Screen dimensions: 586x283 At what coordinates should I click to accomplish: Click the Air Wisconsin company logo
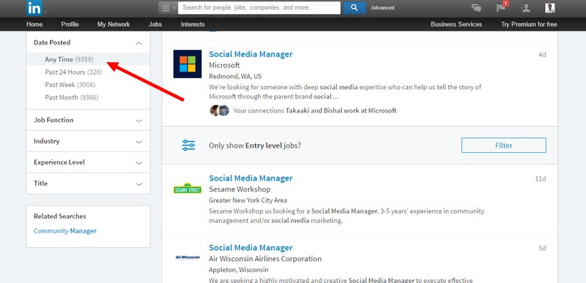pos(188,257)
